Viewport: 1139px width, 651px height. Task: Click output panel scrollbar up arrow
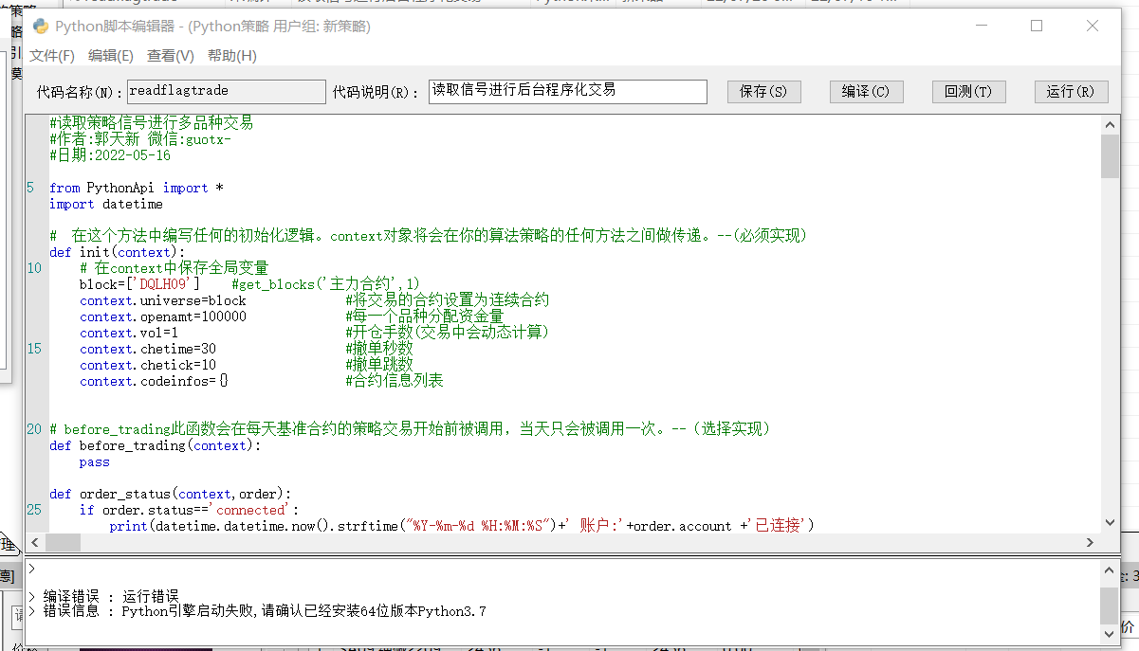(1109, 569)
